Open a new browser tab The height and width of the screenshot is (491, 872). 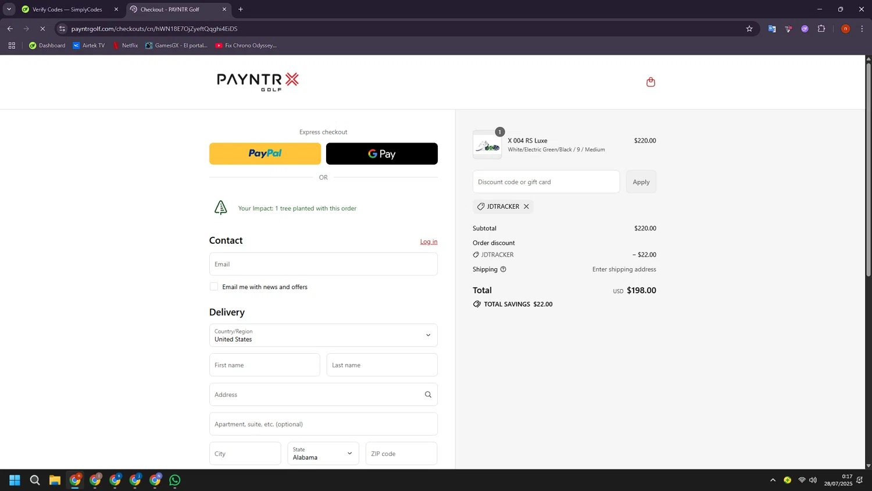(241, 9)
